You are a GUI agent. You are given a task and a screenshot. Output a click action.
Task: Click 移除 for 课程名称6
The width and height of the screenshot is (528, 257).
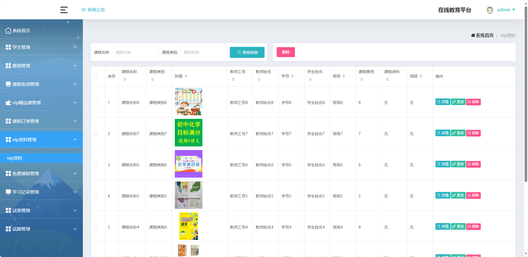tap(473, 164)
